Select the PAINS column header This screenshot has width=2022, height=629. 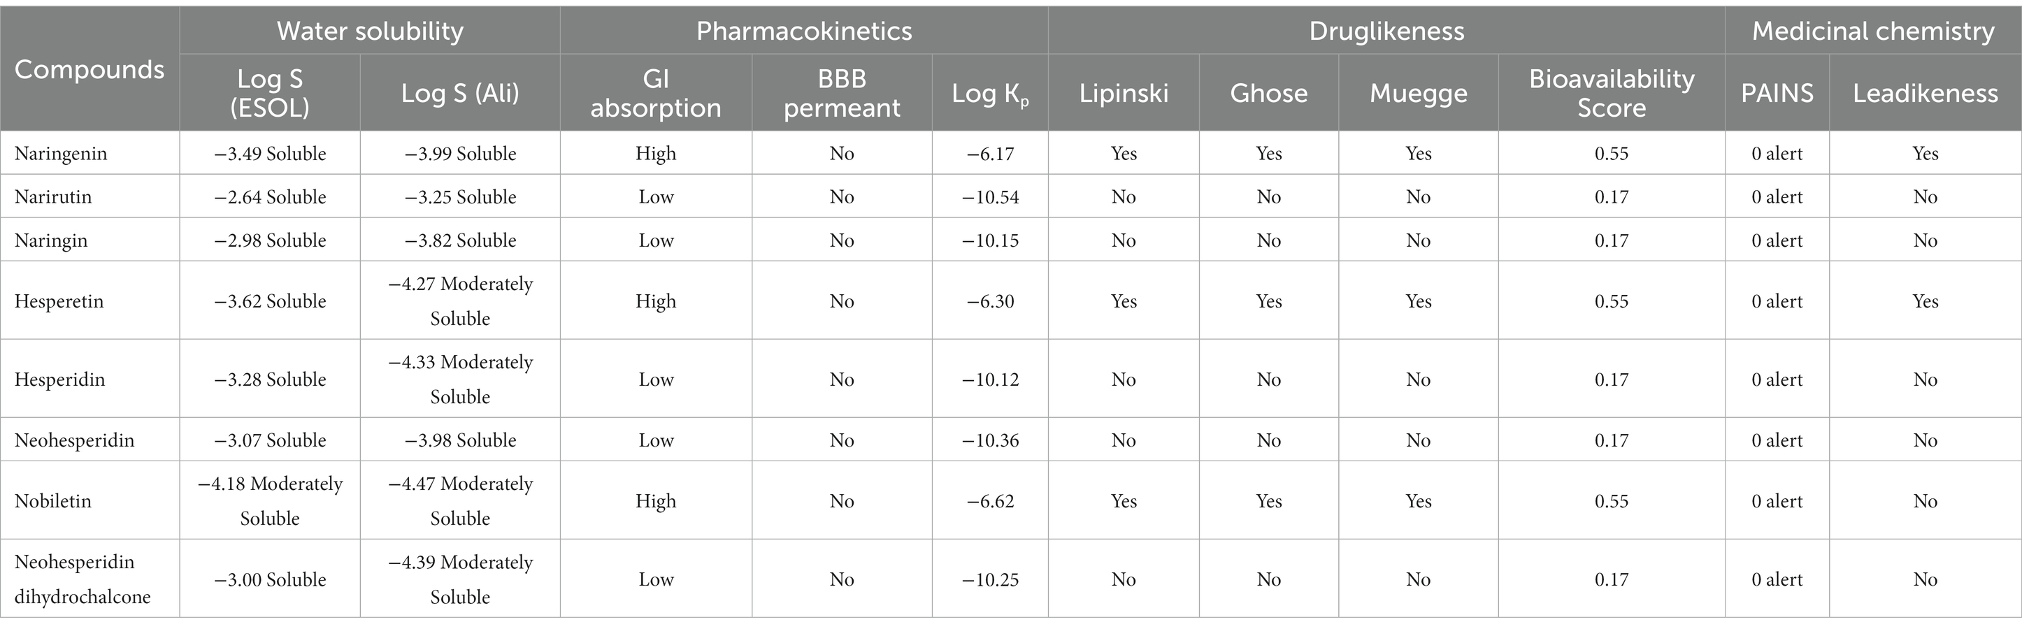point(1777,94)
